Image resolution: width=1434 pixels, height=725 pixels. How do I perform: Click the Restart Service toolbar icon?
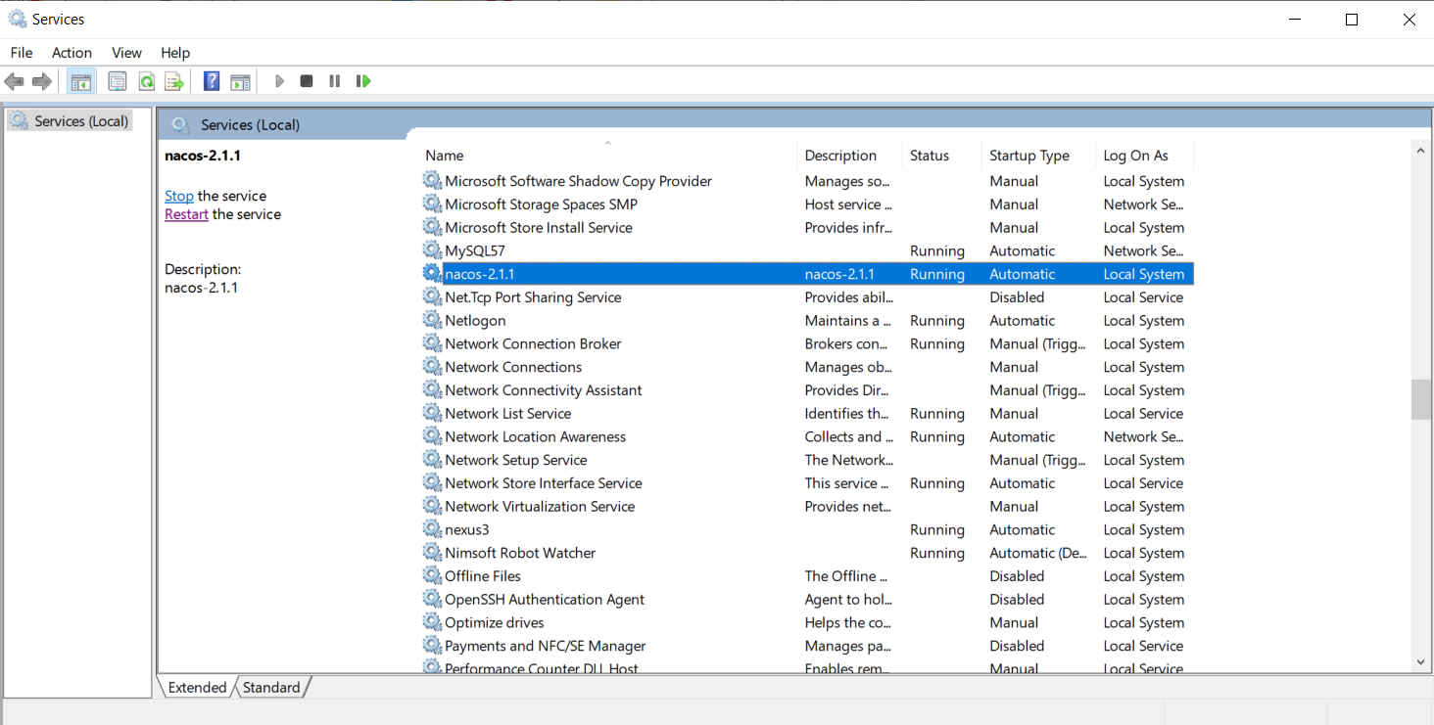[363, 81]
